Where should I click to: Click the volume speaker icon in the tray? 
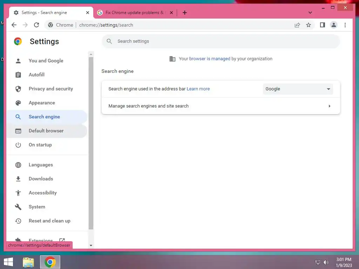326,262
